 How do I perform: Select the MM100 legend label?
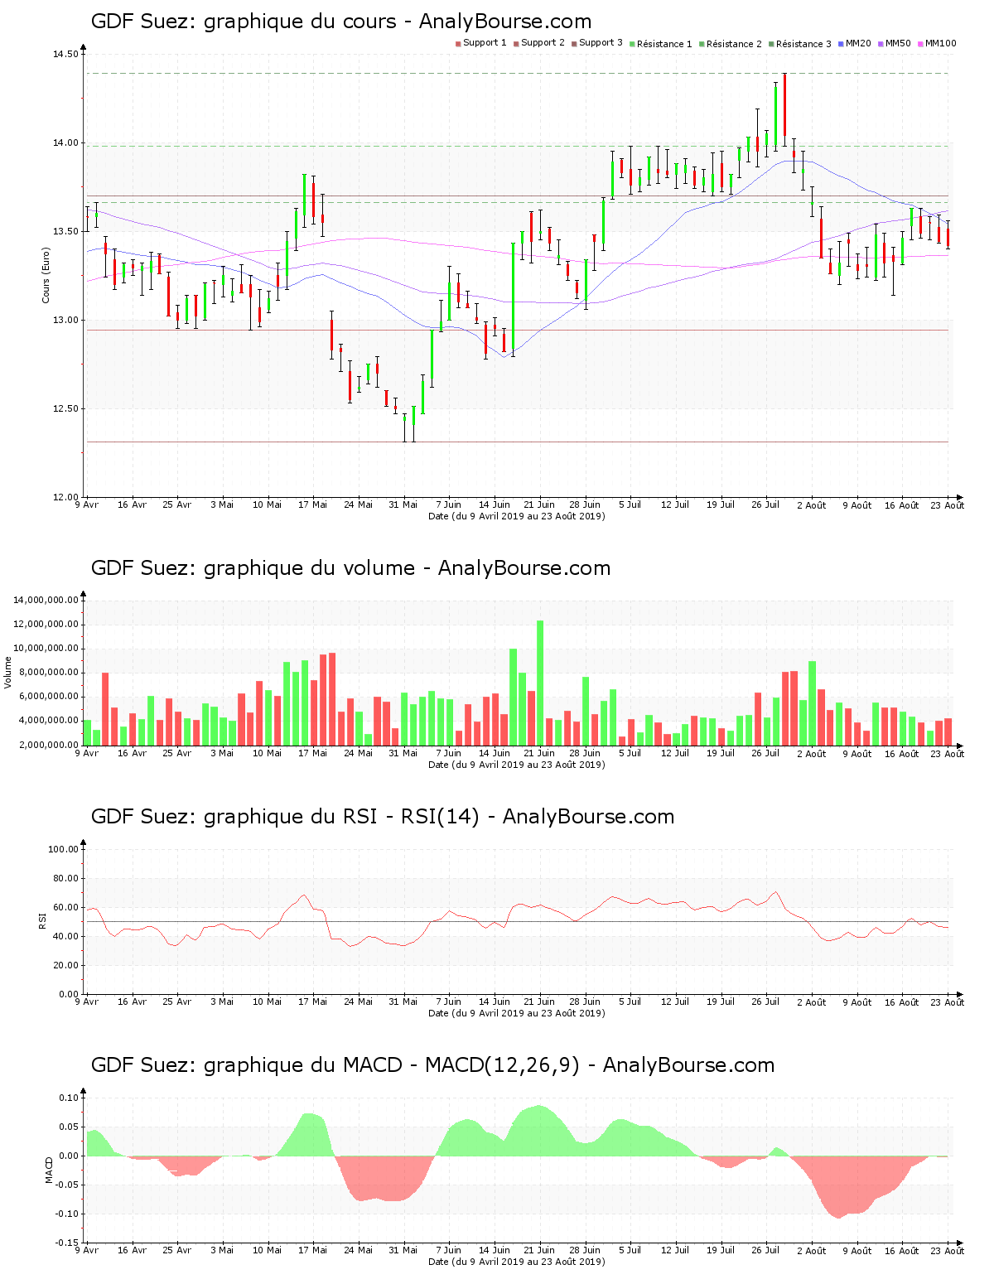click(941, 43)
